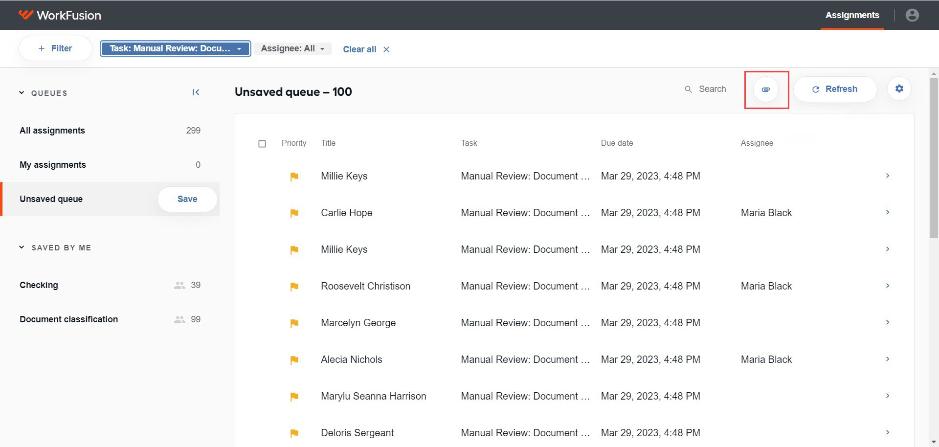The image size is (939, 447).
Task: Go to the Assignments tab
Action: pos(852,15)
